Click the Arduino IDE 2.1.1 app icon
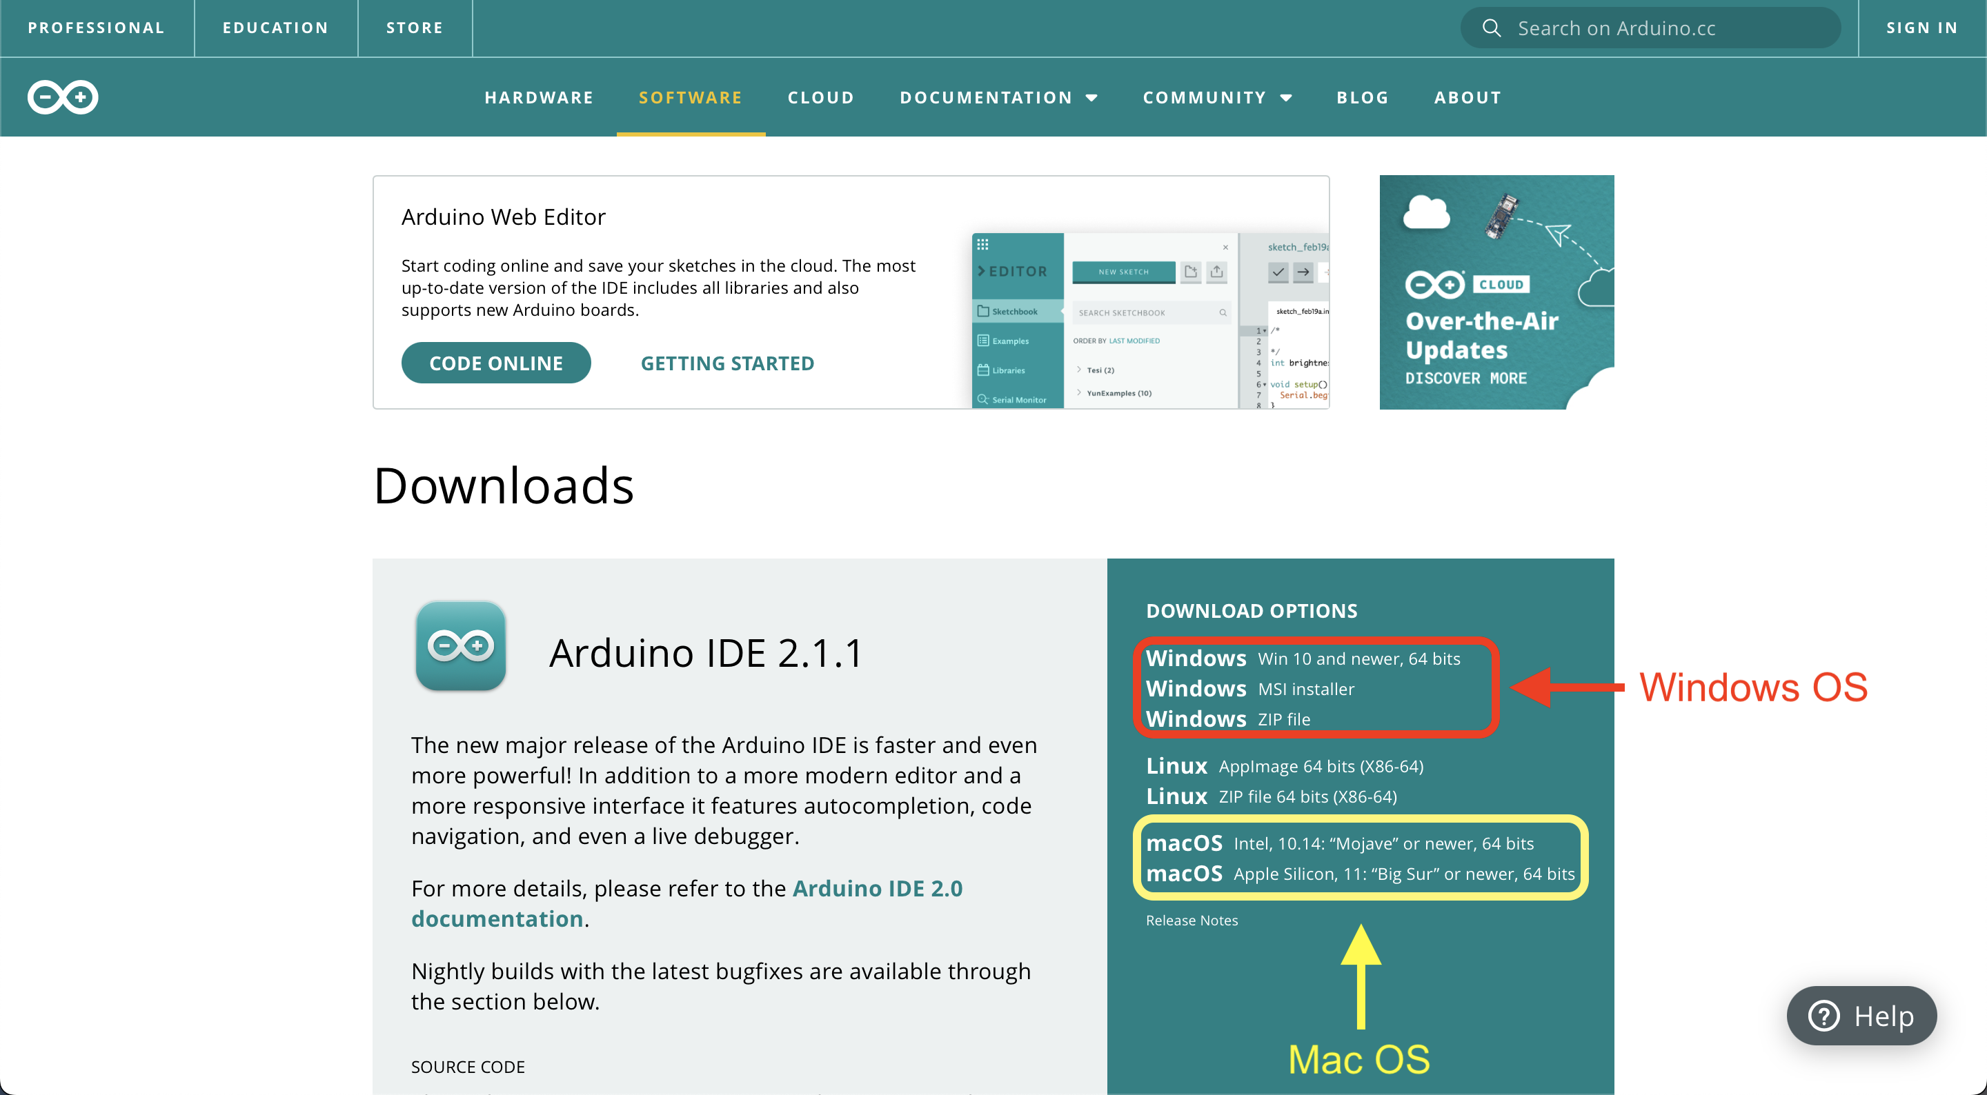This screenshot has width=1987, height=1095. click(x=460, y=646)
